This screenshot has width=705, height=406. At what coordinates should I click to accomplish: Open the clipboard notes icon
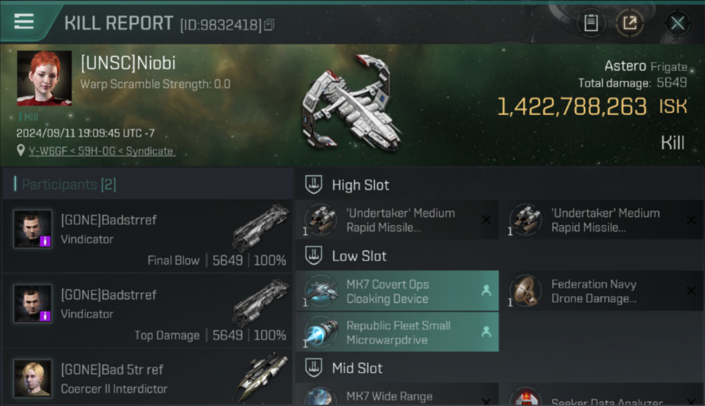click(x=591, y=23)
